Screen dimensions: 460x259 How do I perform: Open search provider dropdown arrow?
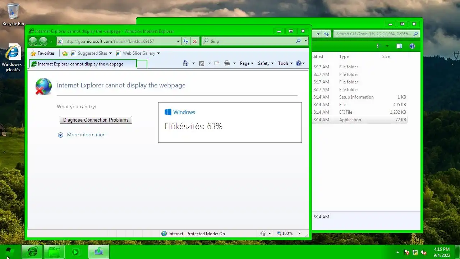305,41
